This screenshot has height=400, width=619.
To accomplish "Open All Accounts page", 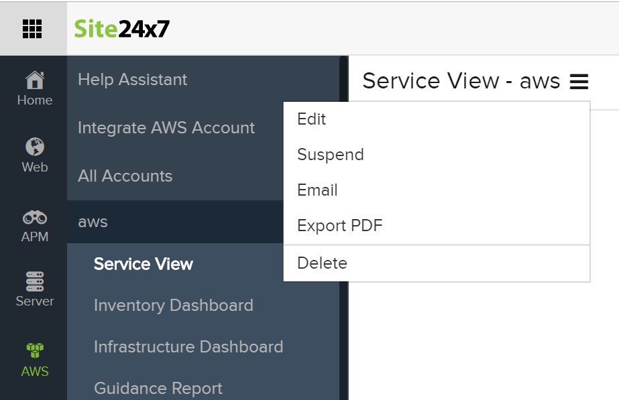I will click(125, 176).
